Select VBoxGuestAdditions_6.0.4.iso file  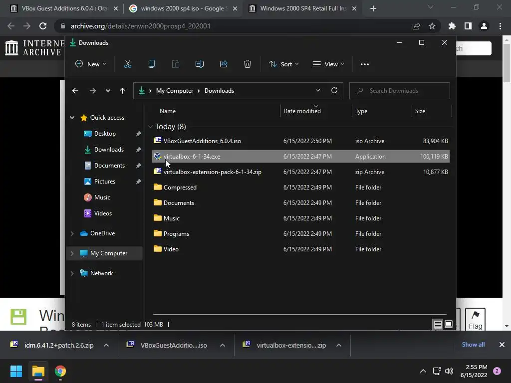tap(301, 141)
